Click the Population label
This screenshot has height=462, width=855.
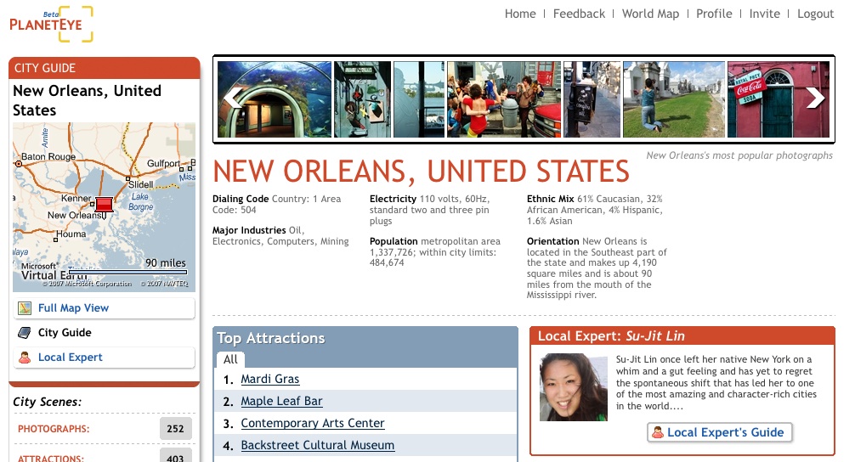pos(394,241)
